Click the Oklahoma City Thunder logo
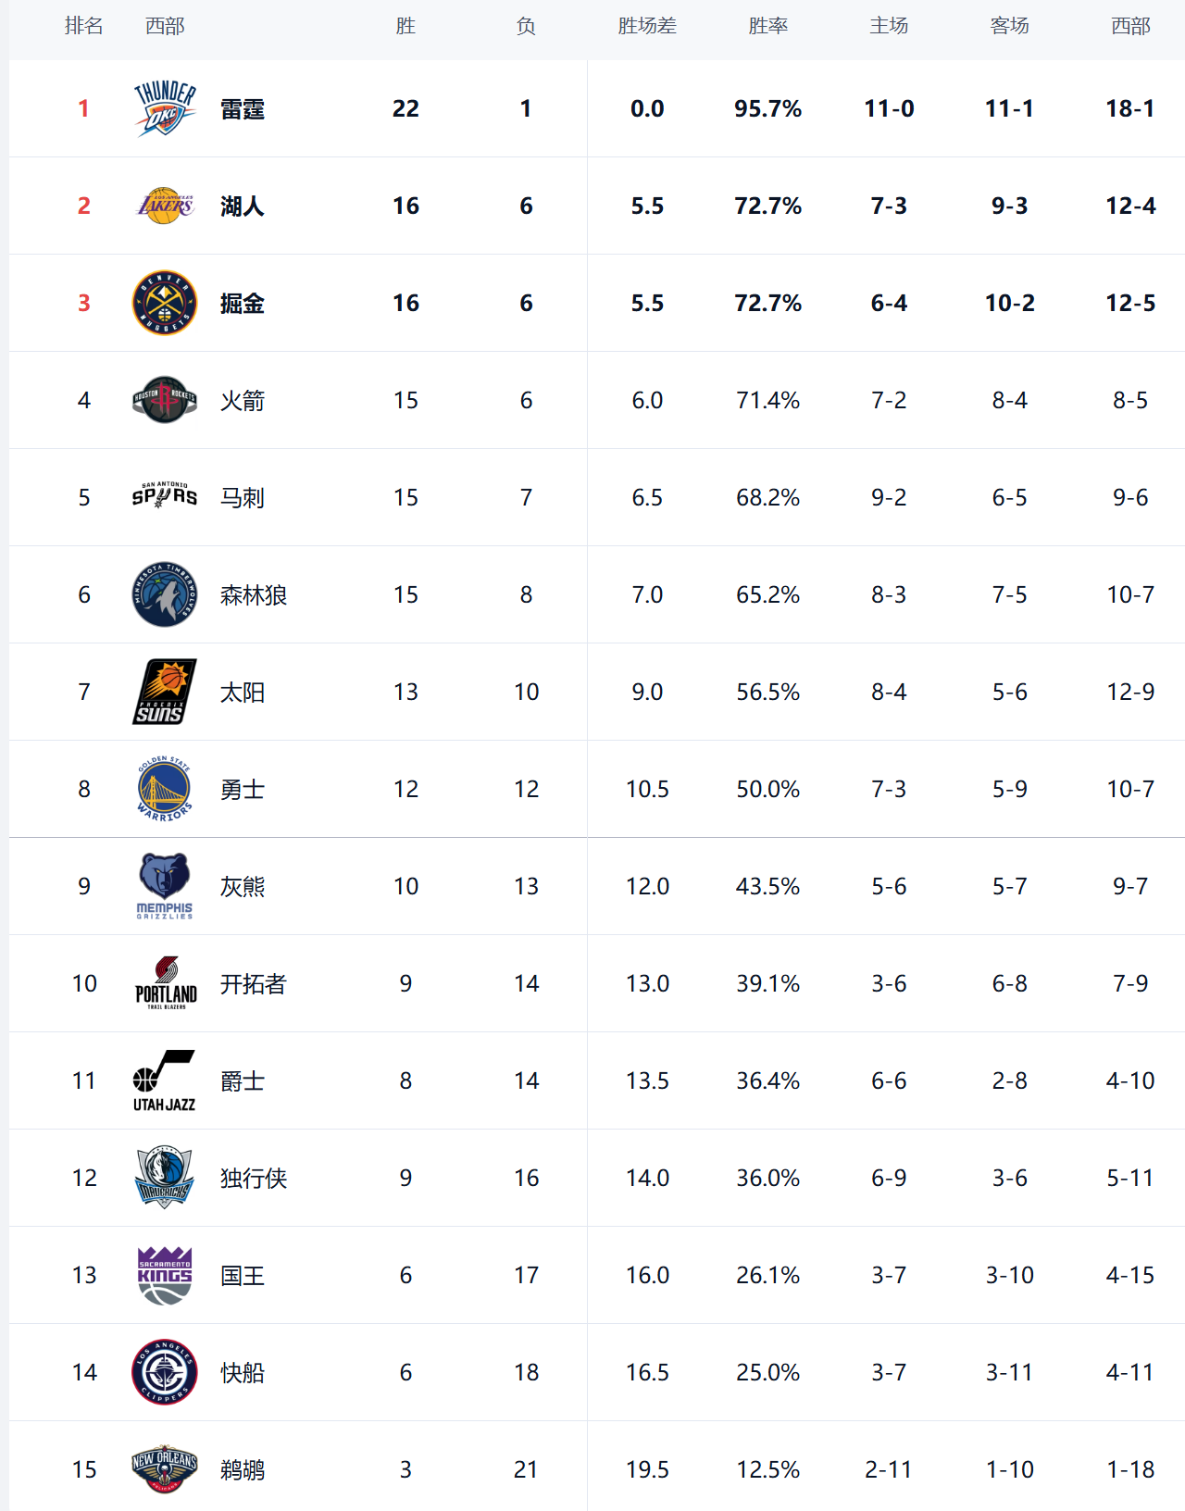 tap(165, 109)
